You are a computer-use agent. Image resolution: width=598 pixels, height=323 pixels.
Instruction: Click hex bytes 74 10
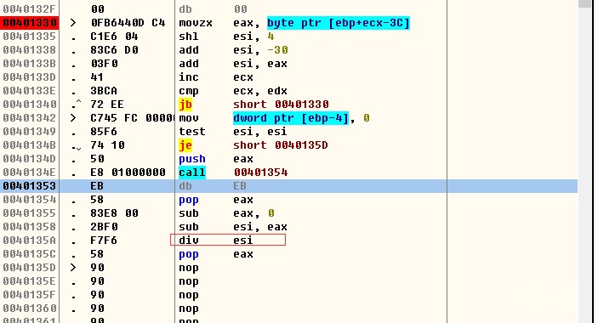coord(107,145)
